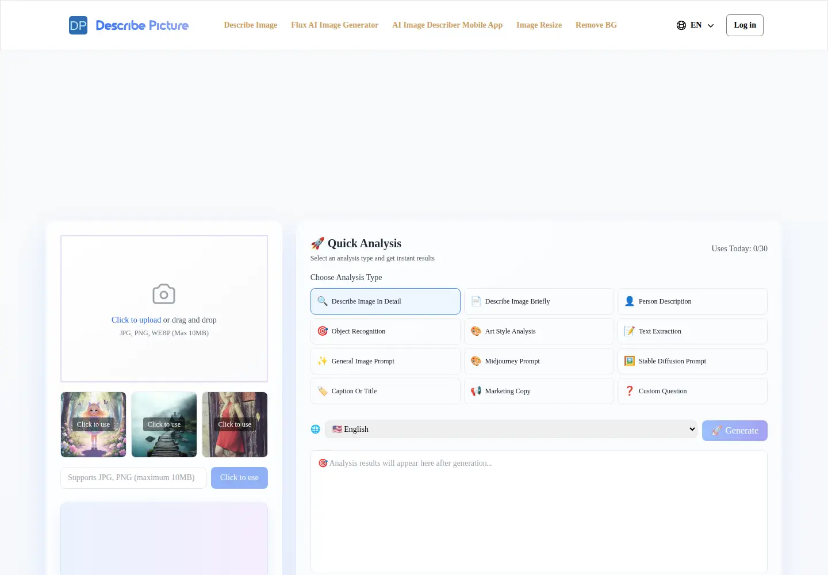
Task: Click the tag icon for Caption Or Title
Action: (323, 391)
